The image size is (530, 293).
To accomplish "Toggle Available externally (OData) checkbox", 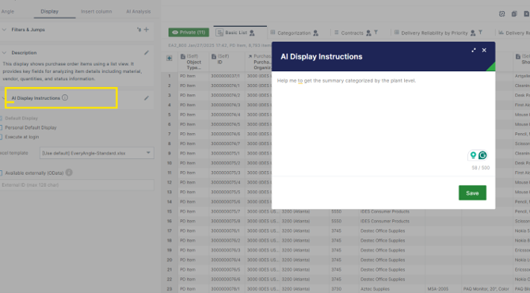I will pyautogui.click(x=1, y=173).
